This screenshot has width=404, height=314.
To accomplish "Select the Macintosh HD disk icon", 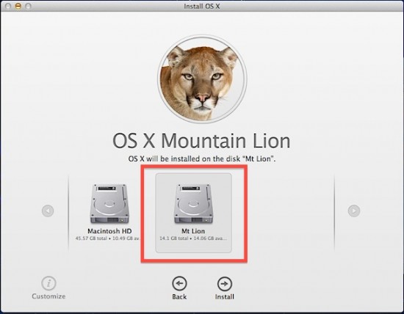I will (109, 203).
